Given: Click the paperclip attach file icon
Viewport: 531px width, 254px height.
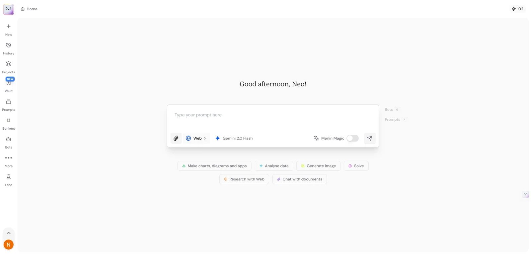Looking at the screenshot, I should 176,138.
